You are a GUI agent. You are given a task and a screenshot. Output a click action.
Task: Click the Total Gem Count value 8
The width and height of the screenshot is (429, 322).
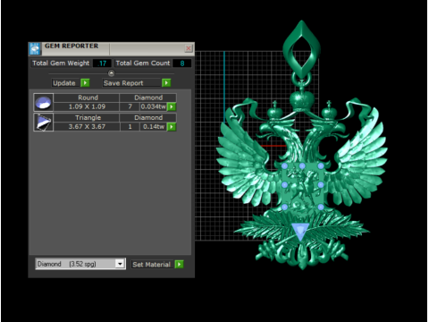182,64
